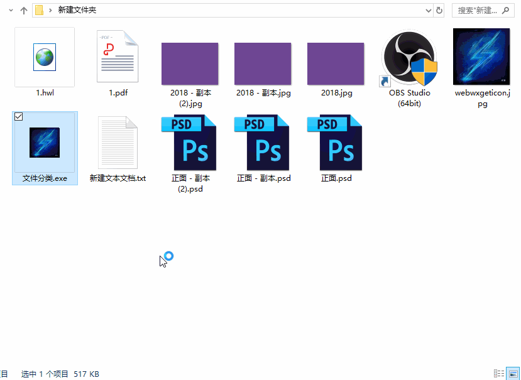Viewport: 521px width, 380px height.
Task: Select the 正面.psd Photoshop file icon
Action: [335, 143]
